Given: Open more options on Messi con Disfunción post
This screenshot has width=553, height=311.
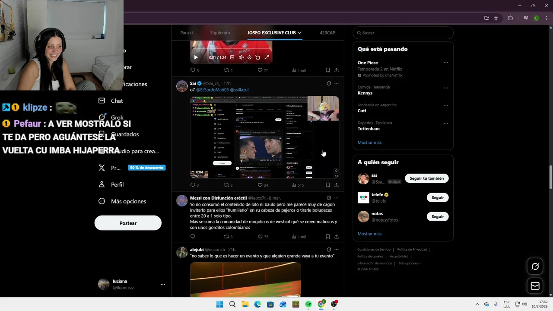Looking at the screenshot, I should [337, 198].
